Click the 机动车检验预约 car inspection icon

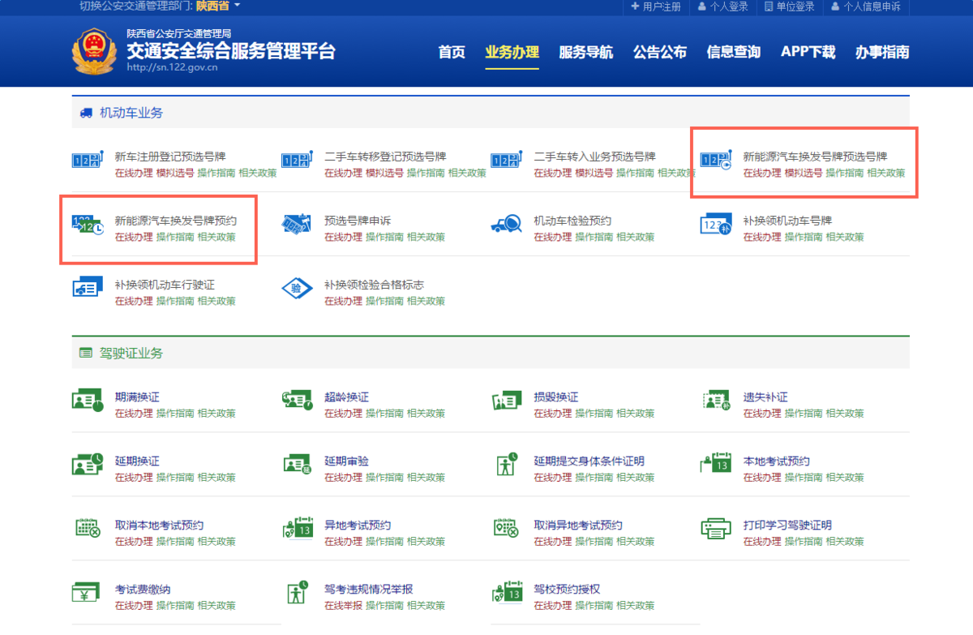point(507,225)
